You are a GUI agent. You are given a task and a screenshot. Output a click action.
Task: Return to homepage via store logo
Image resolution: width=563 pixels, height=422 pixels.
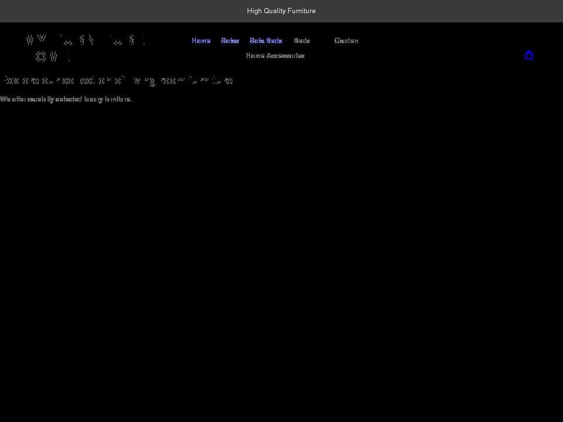[85, 48]
